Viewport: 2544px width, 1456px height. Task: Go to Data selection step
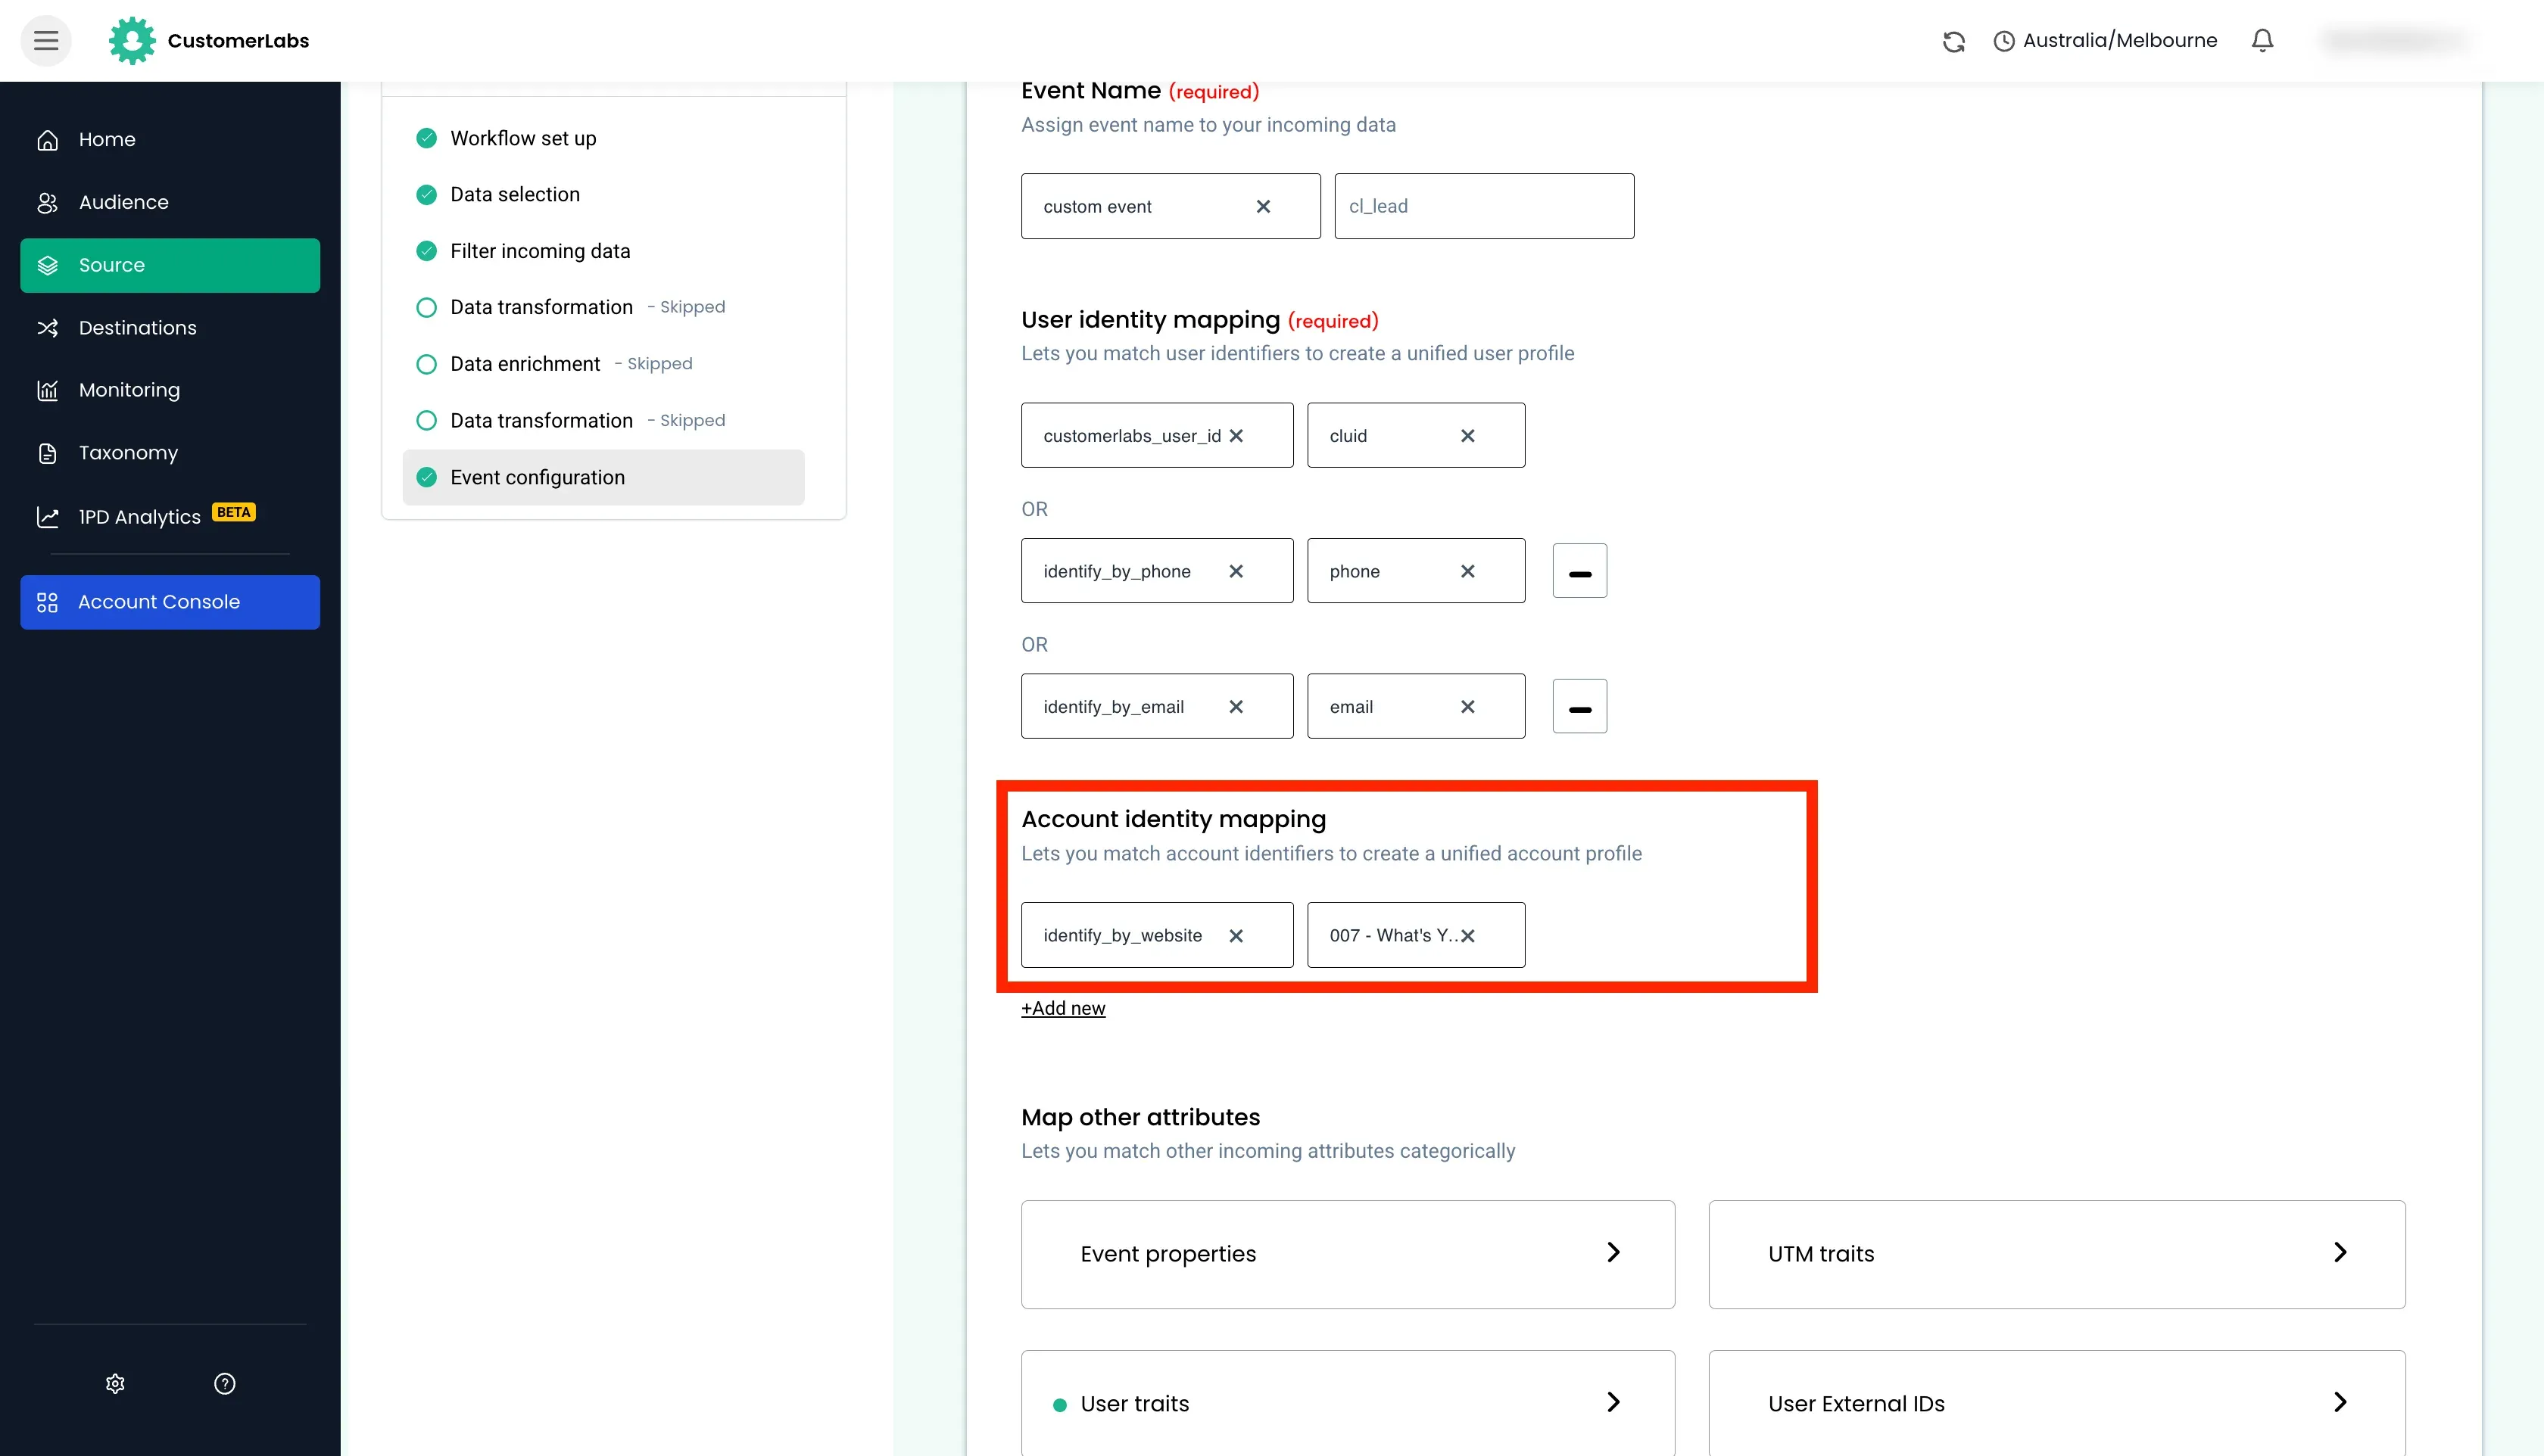pyautogui.click(x=603, y=194)
